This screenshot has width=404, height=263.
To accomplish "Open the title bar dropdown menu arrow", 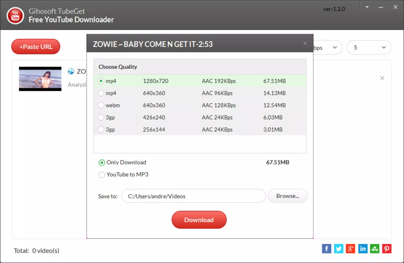I will point(367,7).
